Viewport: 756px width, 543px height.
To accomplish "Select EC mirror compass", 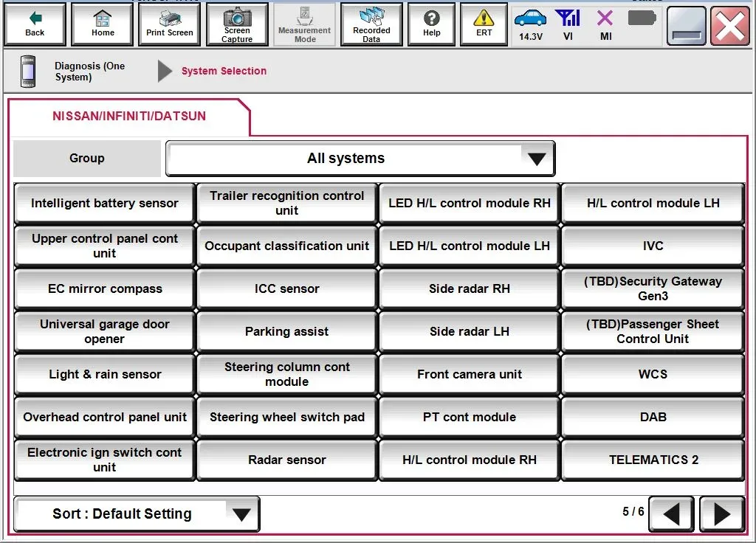I will [105, 289].
